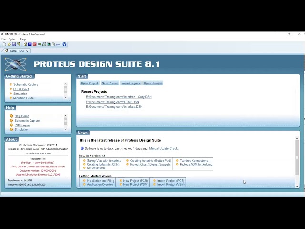Open the System menu
The width and height of the screenshot is (305, 229).
click(x=13, y=39)
